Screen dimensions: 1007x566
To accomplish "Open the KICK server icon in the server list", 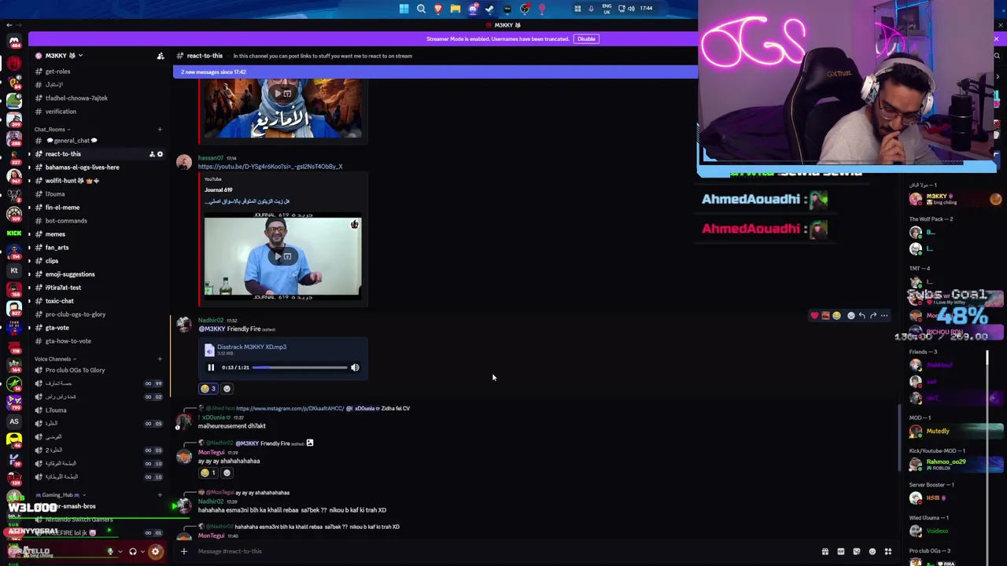I will (x=14, y=233).
